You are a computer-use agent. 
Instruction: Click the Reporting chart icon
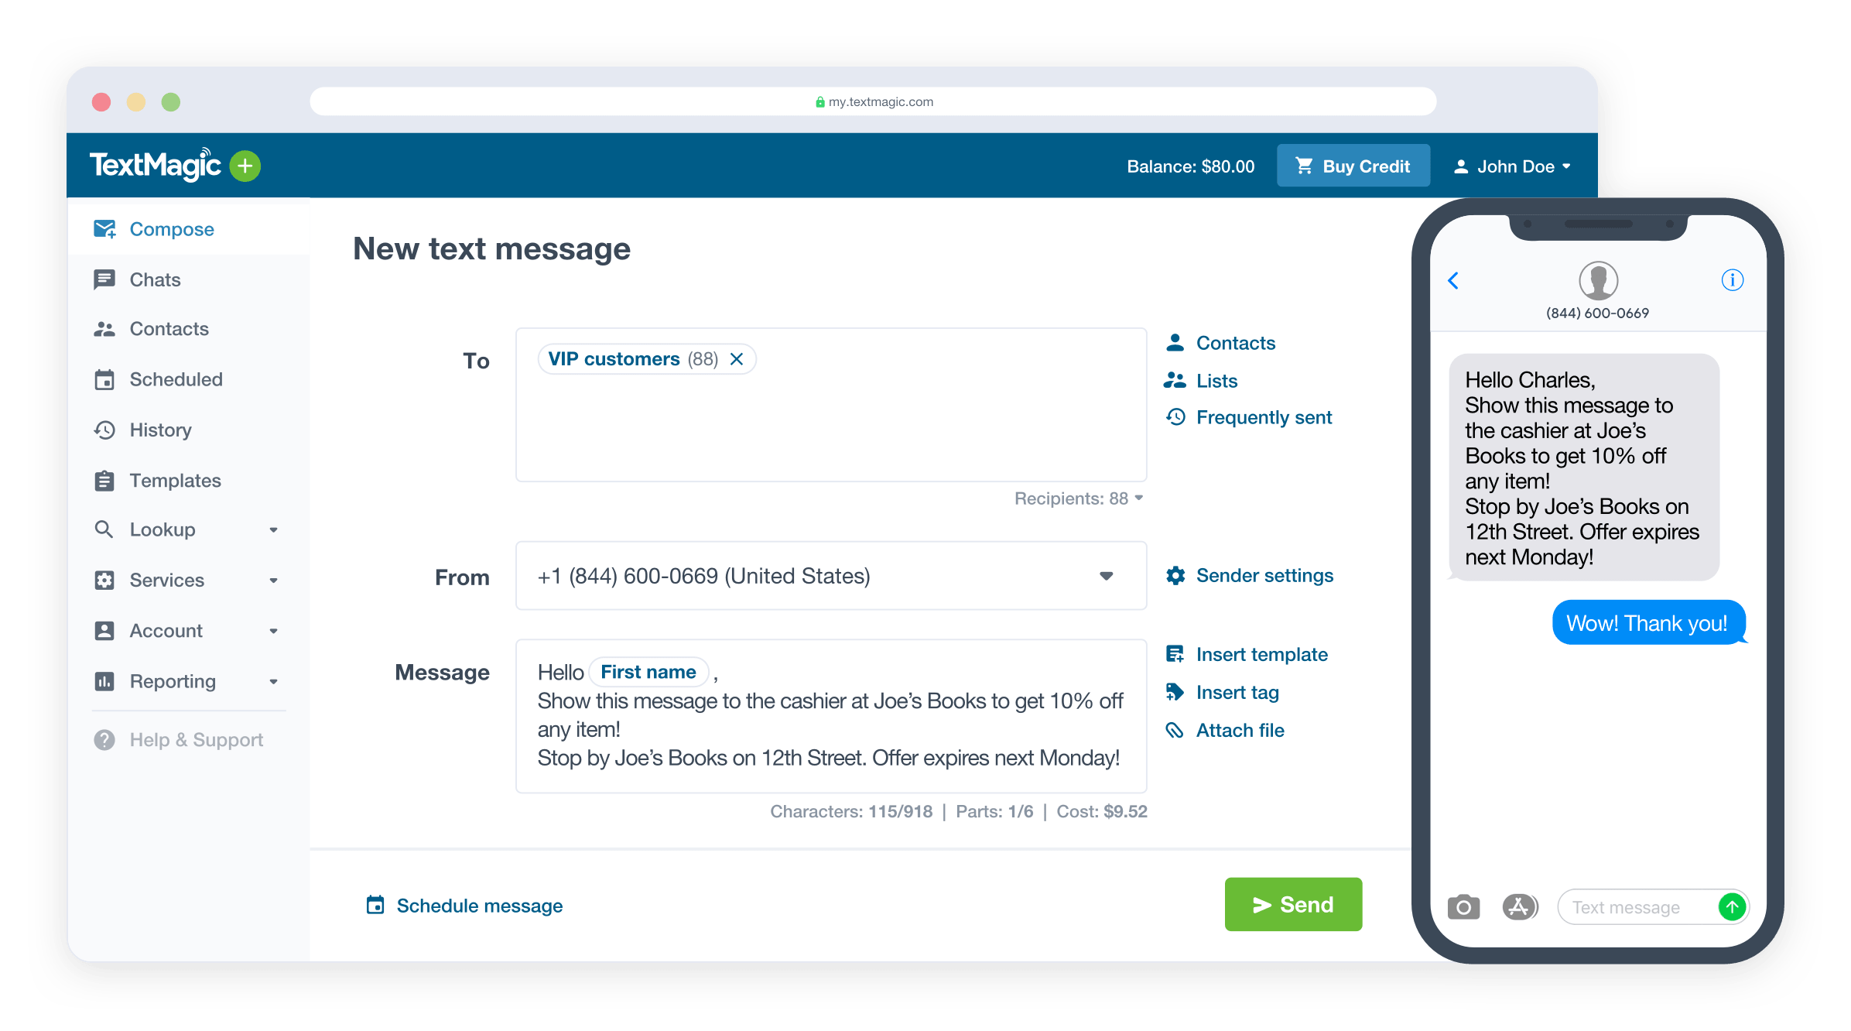tap(104, 681)
